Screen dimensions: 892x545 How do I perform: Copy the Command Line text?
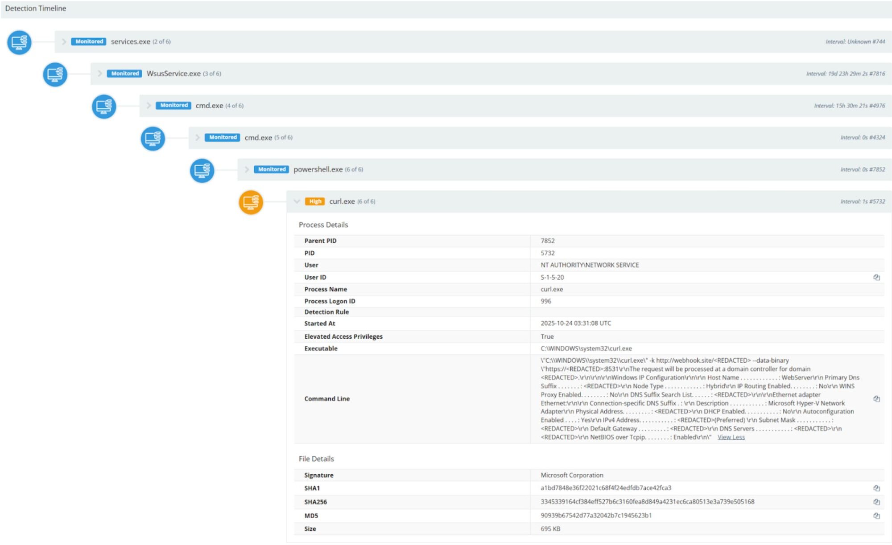point(876,399)
